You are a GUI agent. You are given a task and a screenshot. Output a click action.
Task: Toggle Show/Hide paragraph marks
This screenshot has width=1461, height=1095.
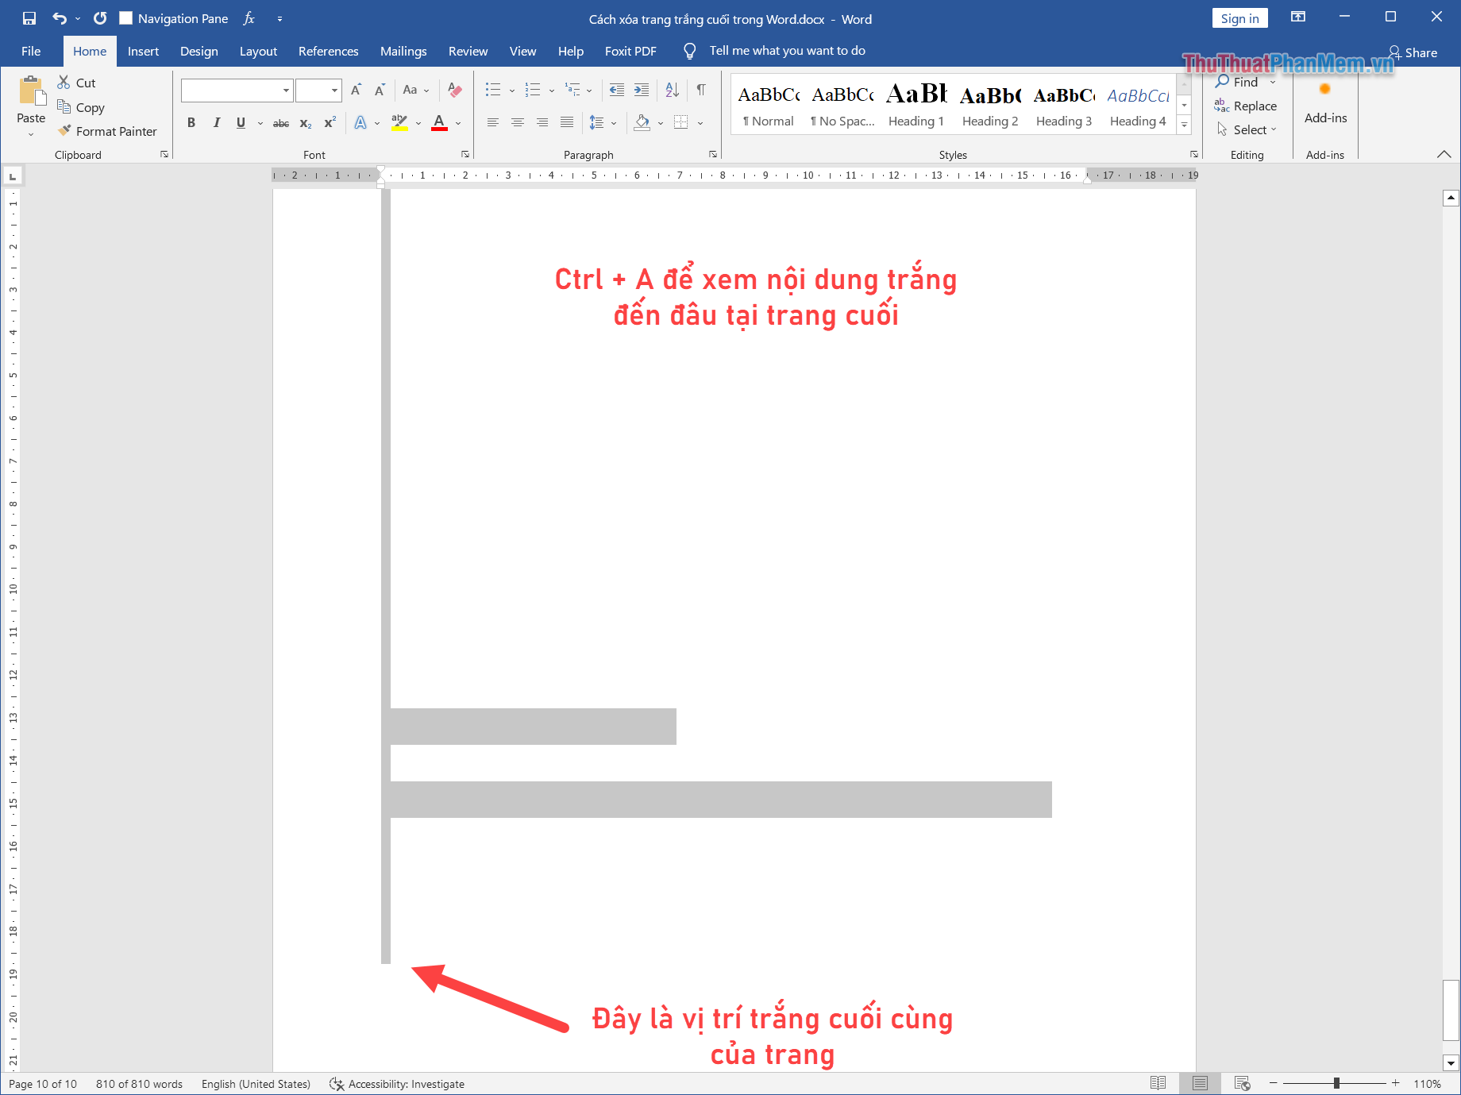point(700,90)
